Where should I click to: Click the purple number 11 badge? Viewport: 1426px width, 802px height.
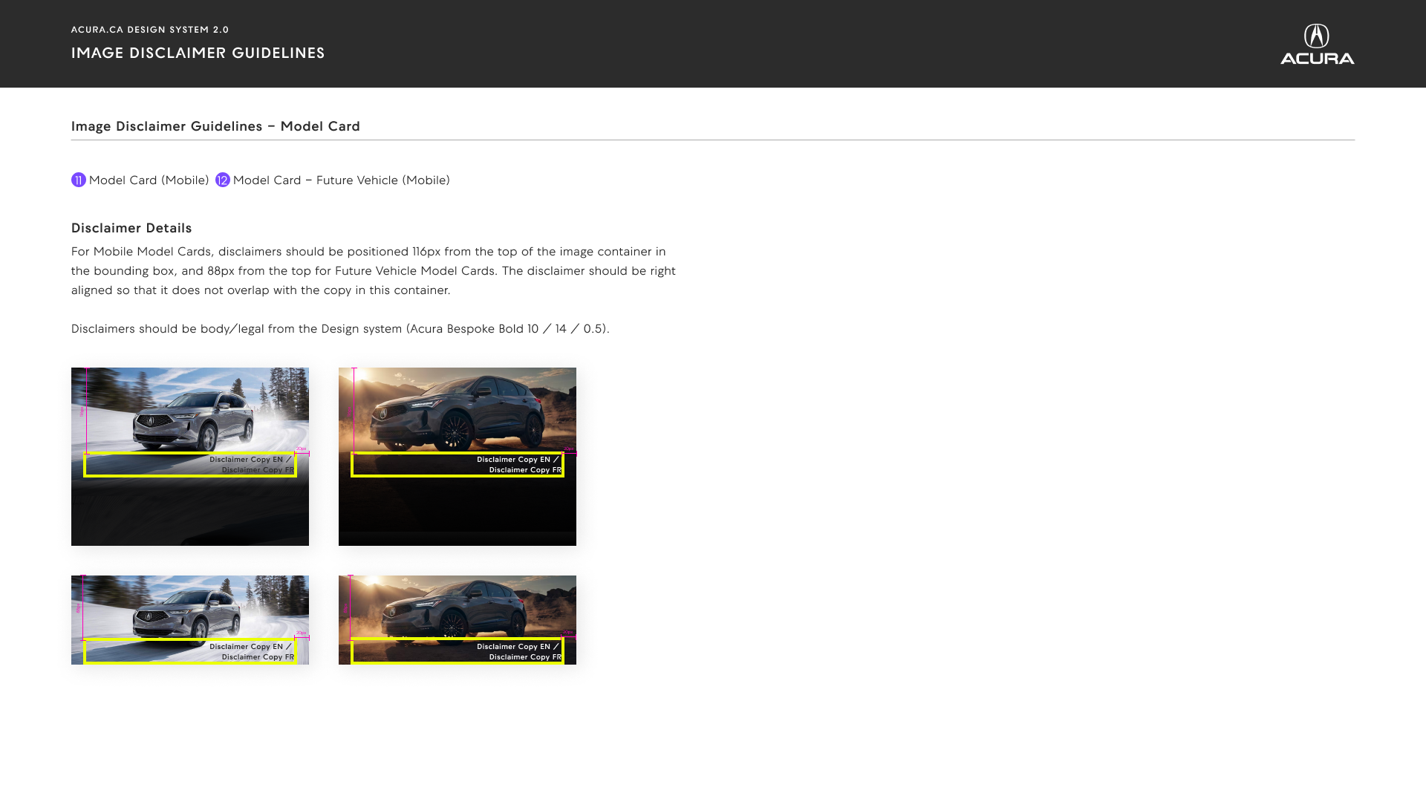[x=79, y=180]
